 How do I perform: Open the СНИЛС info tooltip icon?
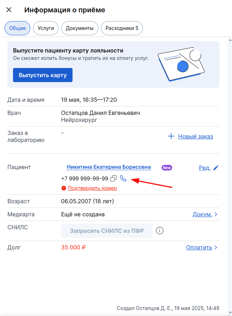point(159,230)
